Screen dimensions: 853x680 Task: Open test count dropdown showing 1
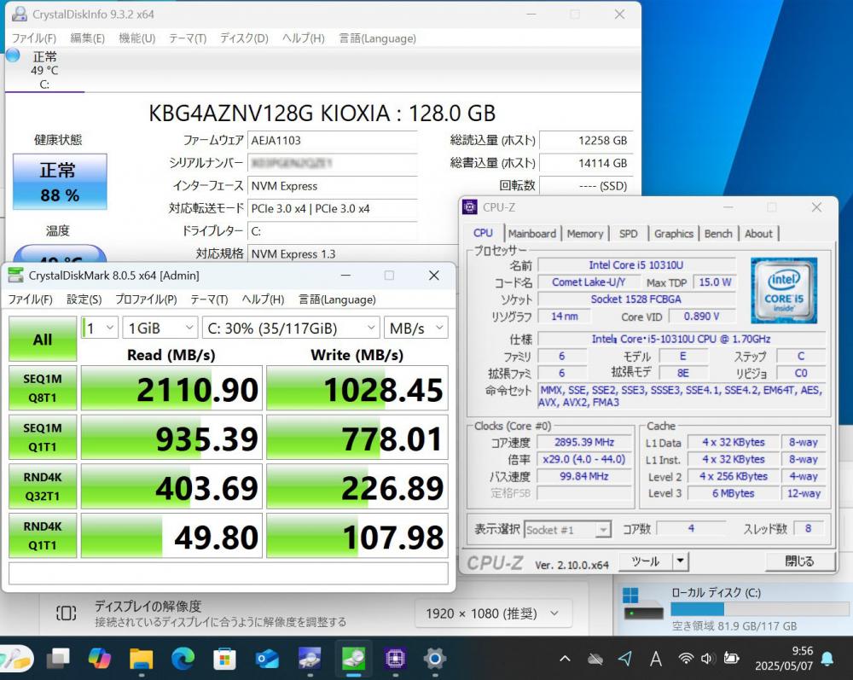pyautogui.click(x=100, y=328)
